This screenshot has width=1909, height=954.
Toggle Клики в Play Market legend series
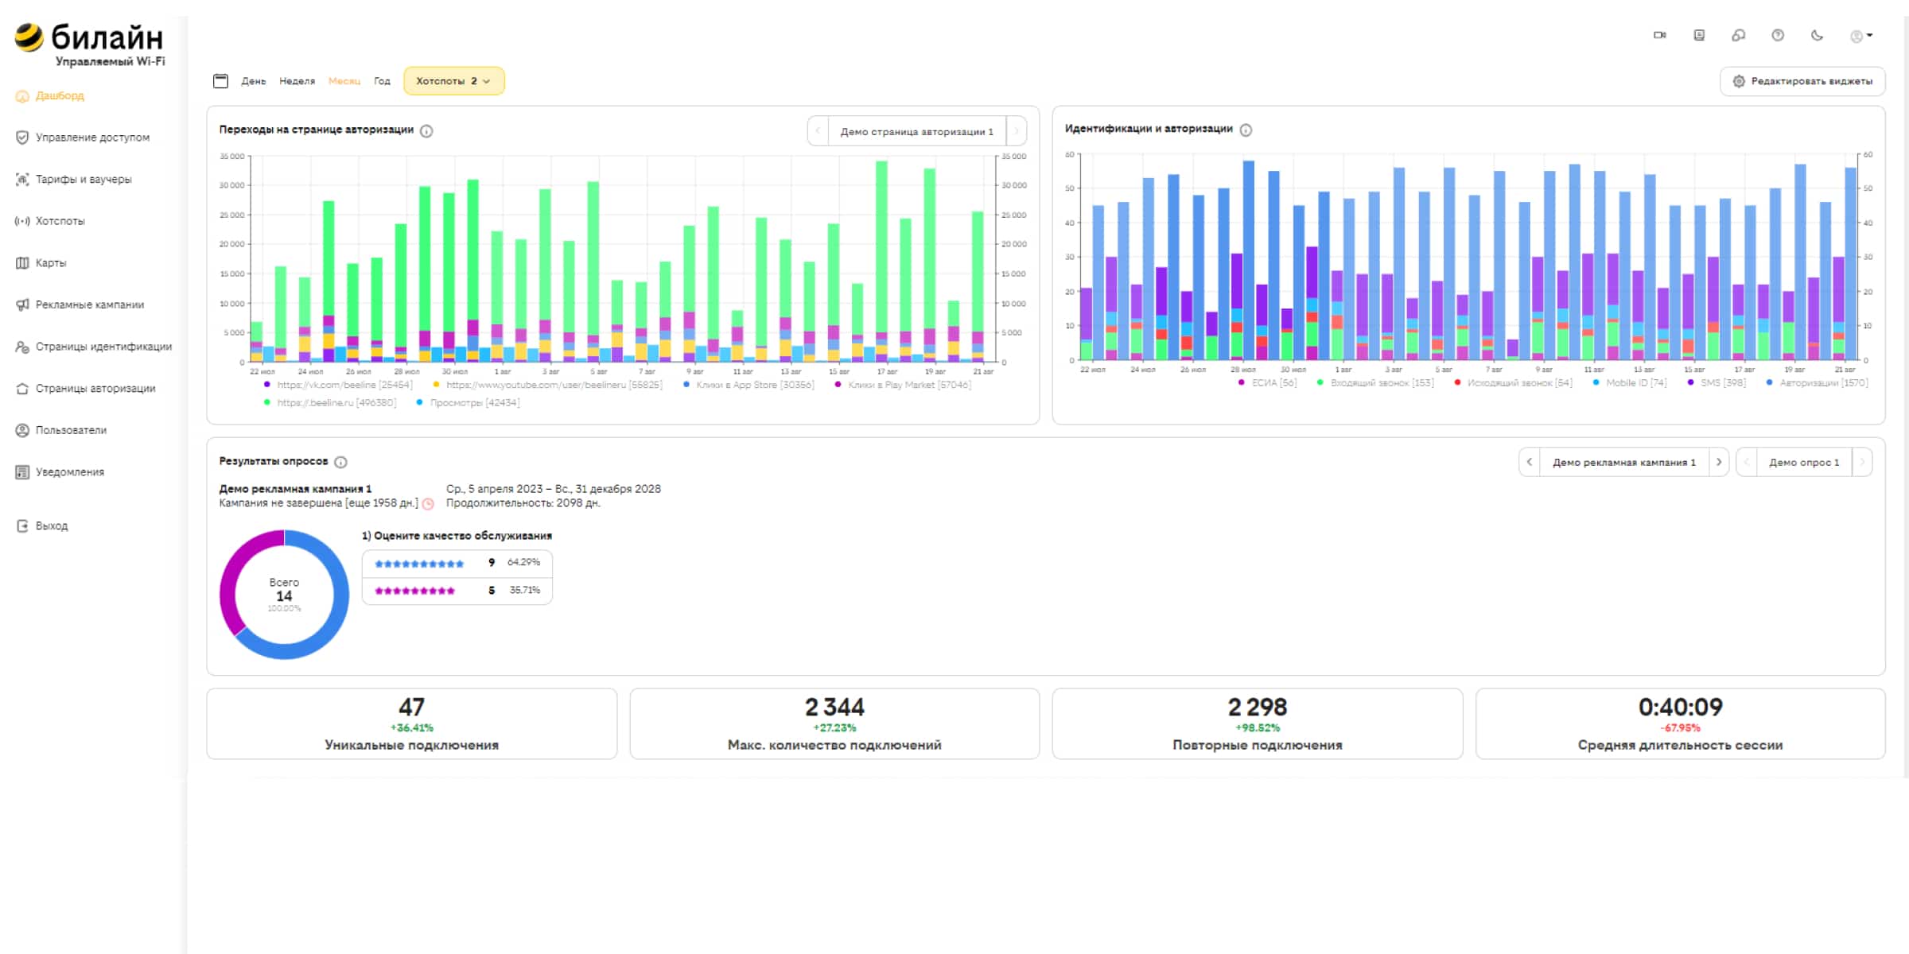tap(903, 385)
